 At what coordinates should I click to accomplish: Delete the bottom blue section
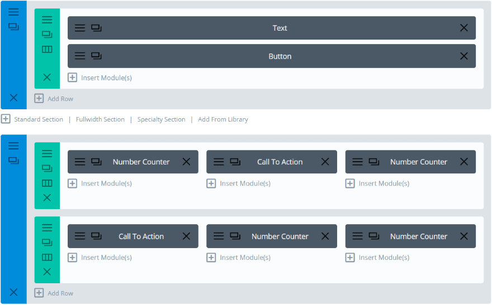[x=13, y=292]
